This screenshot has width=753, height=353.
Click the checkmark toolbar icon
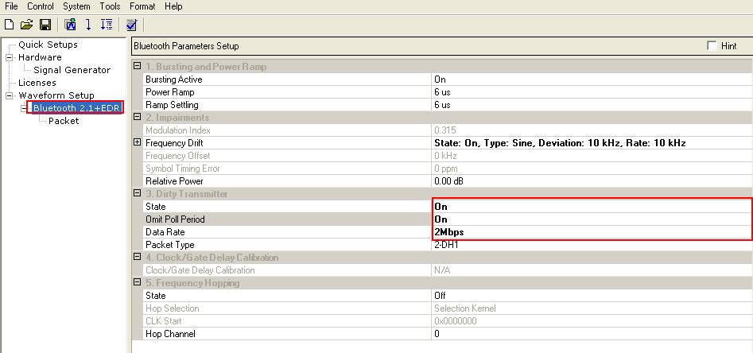131,24
